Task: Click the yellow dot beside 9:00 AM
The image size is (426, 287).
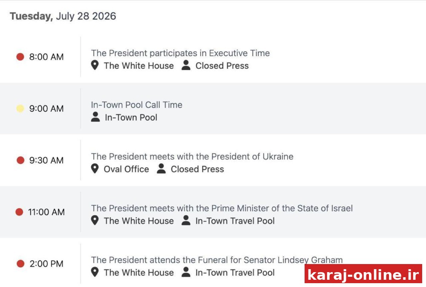Action: click(x=20, y=108)
